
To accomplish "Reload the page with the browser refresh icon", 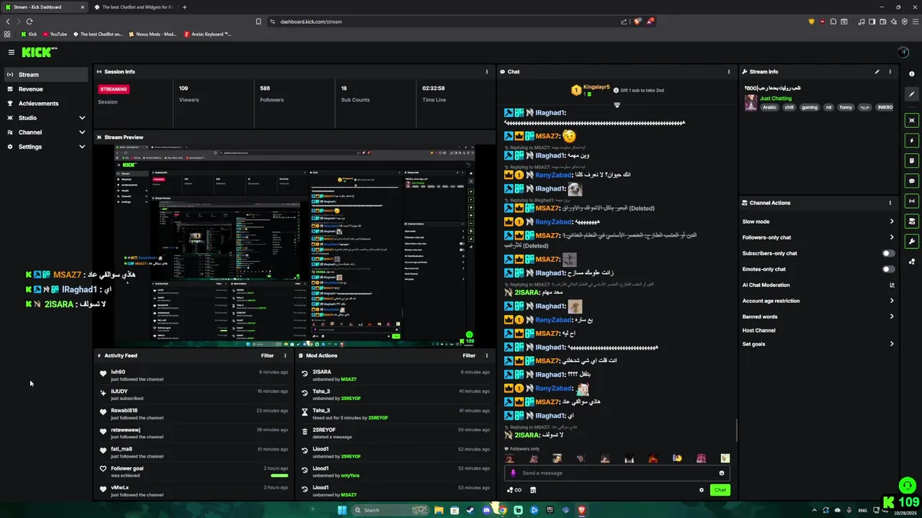I will tap(30, 22).
